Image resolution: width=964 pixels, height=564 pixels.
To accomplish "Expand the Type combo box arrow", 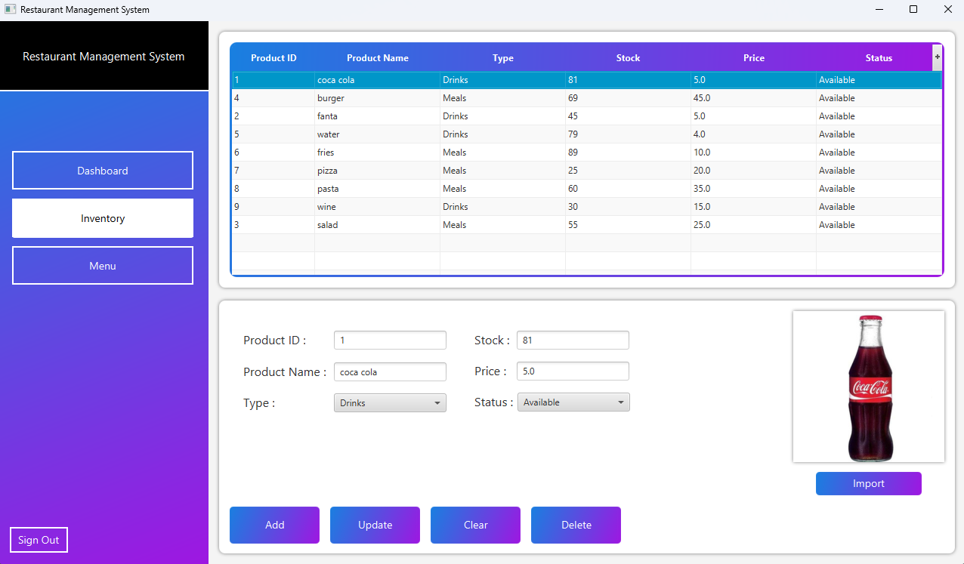I will click(x=437, y=402).
